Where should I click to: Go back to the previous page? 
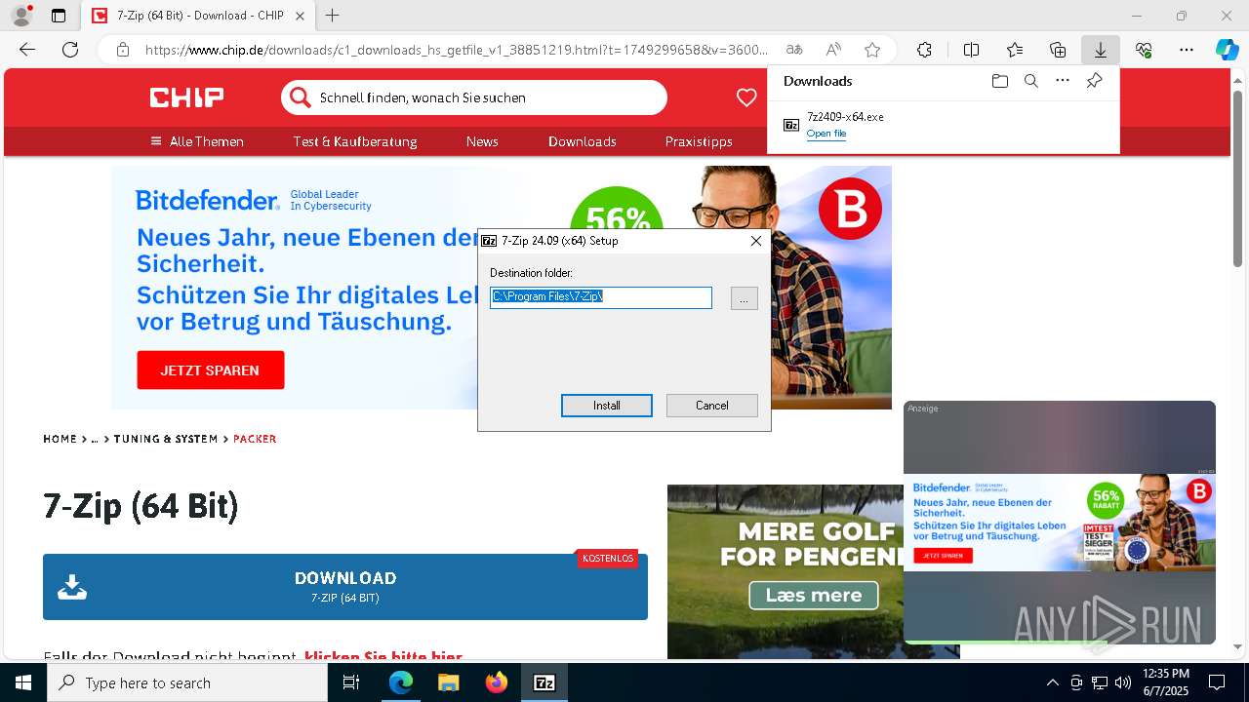(x=27, y=50)
